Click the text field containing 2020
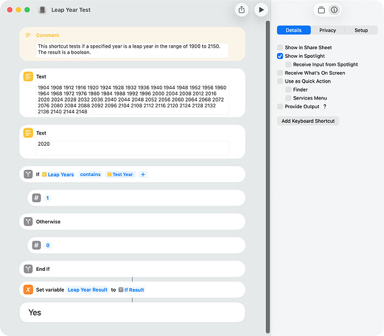The height and width of the screenshot is (336, 384). click(x=132, y=148)
